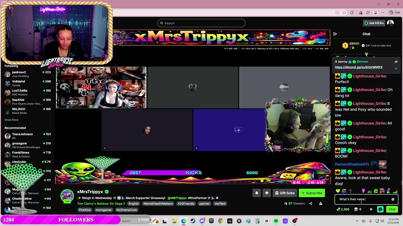Open browser Copilot Chat button
The width and height of the screenshot is (403, 226).
tap(394, 13)
